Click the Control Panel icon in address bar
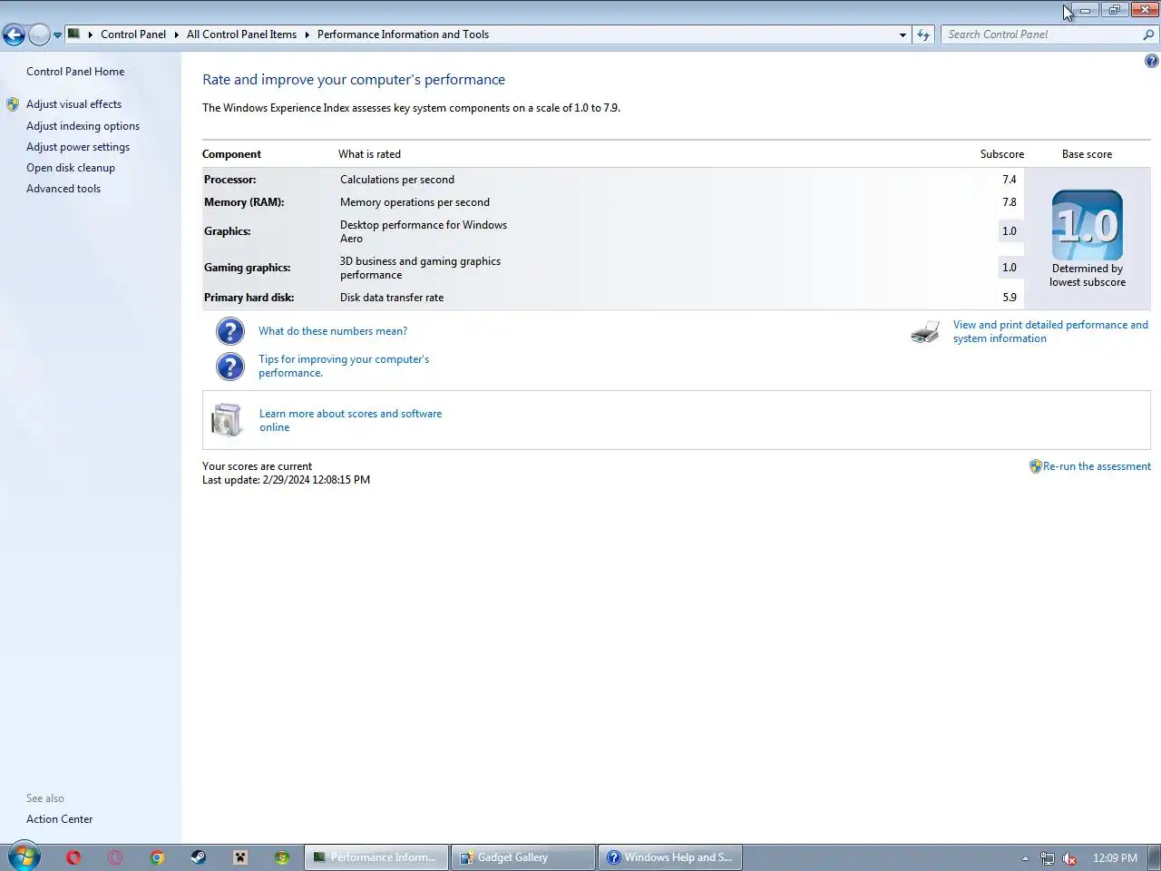 [x=74, y=34]
